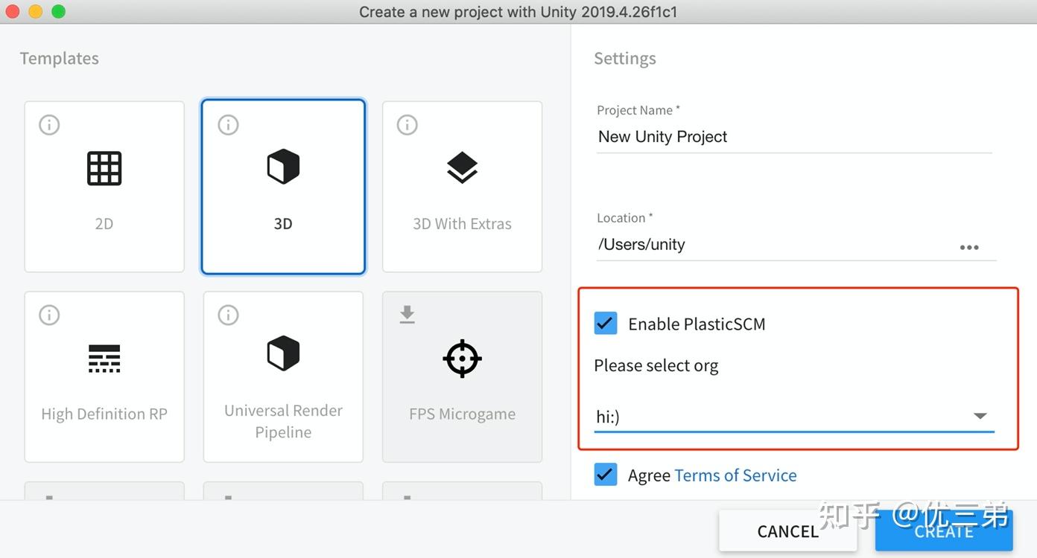Open the Terms of Service link

pos(735,475)
